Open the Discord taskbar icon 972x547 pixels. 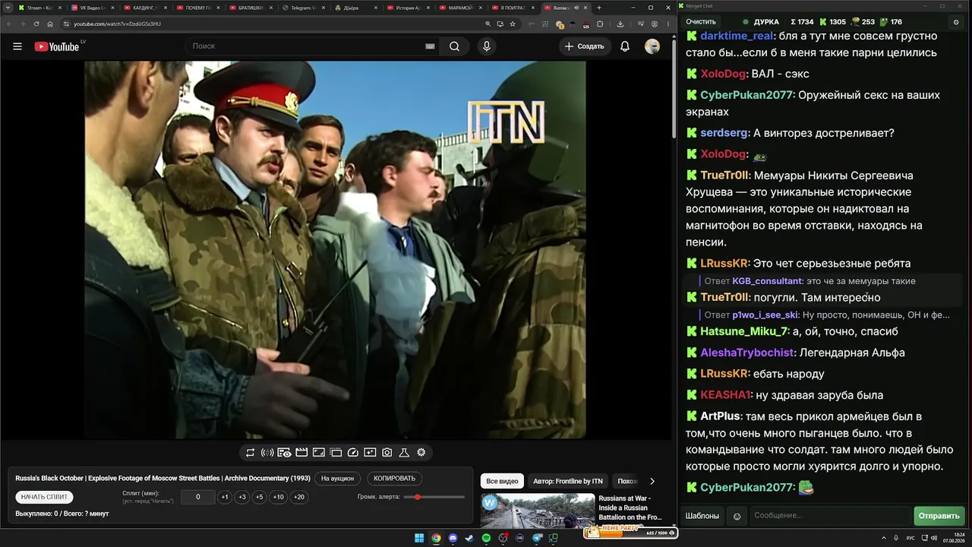[x=453, y=538]
